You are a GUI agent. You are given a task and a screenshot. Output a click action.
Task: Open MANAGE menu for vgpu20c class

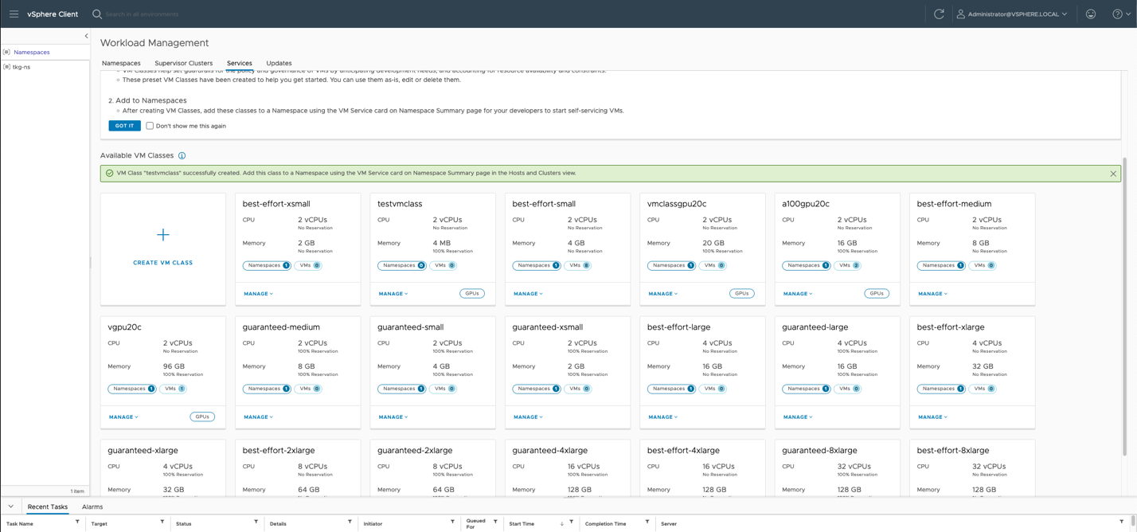[x=123, y=417]
